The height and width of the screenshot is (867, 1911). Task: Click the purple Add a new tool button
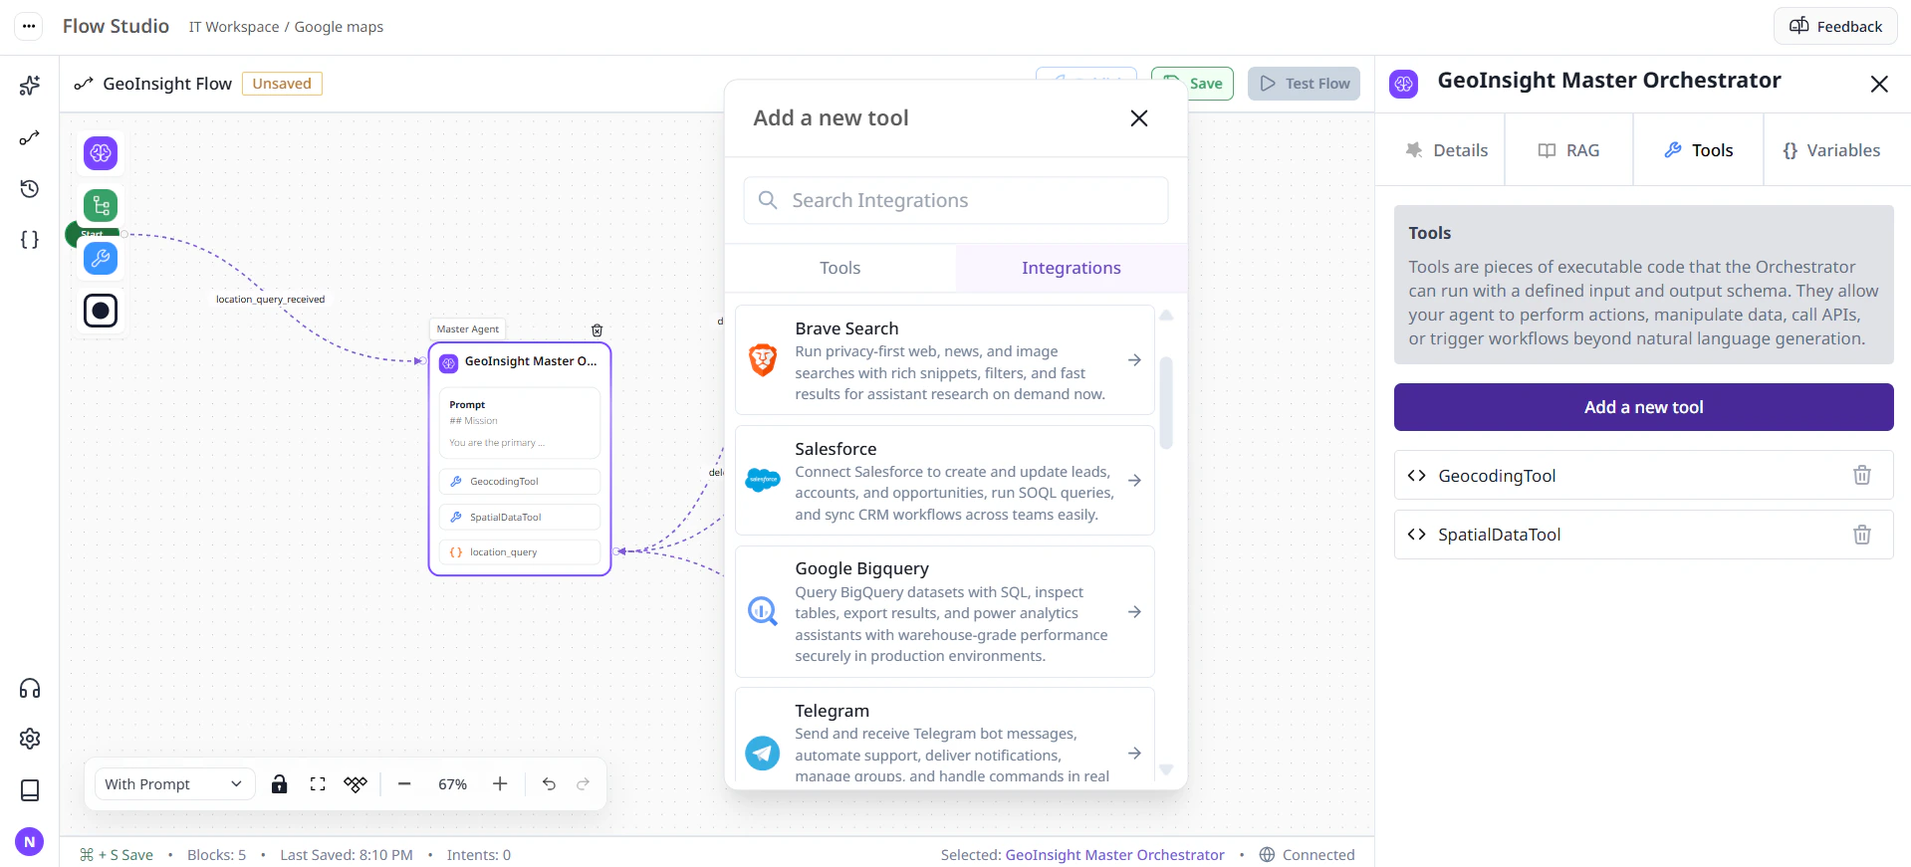click(x=1644, y=407)
